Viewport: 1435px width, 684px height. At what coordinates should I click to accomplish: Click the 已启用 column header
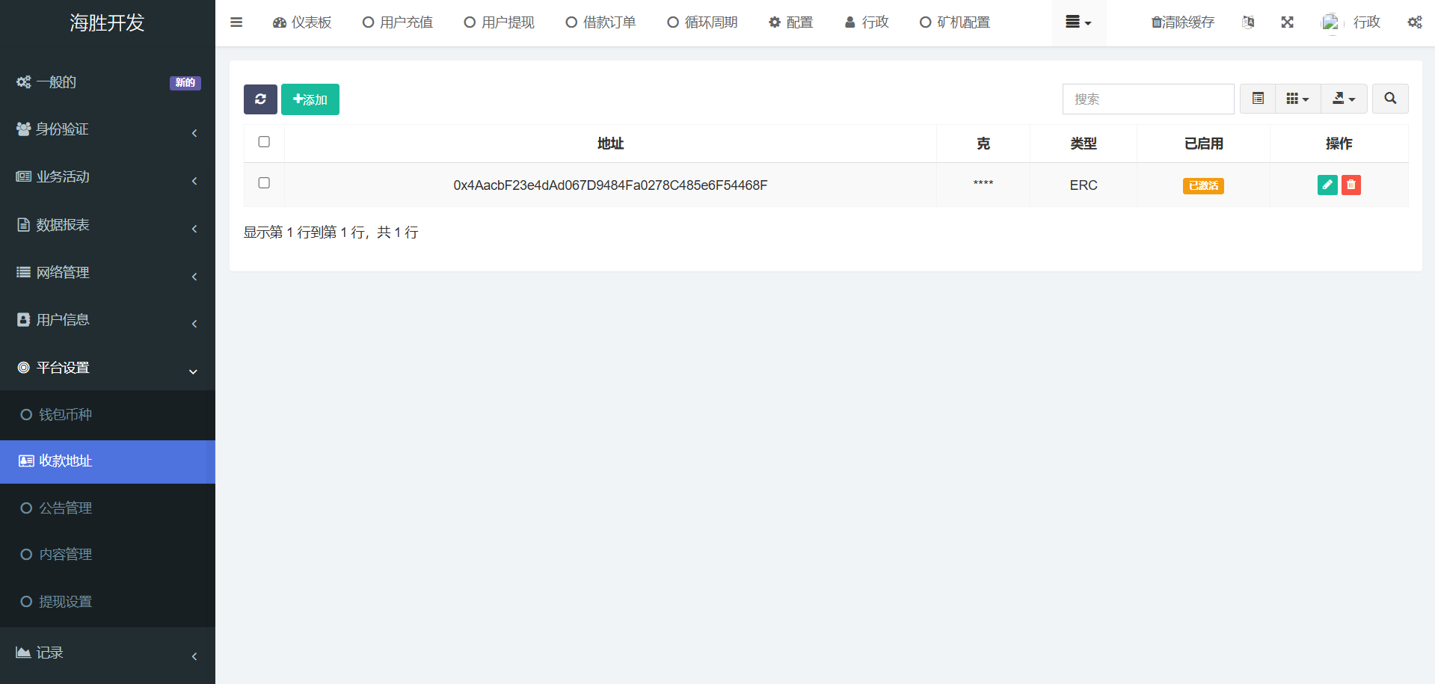coord(1204,144)
